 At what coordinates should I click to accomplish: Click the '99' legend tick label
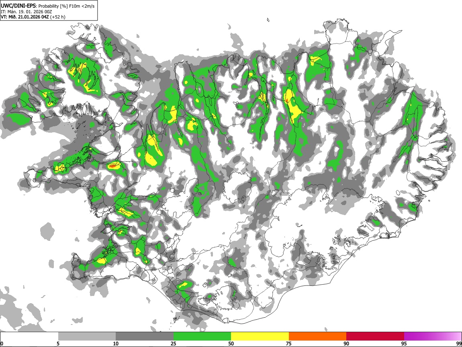tap(459, 344)
